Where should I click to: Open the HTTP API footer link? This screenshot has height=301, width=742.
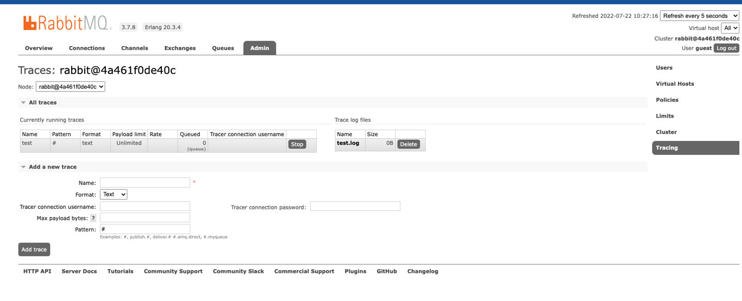click(x=37, y=271)
